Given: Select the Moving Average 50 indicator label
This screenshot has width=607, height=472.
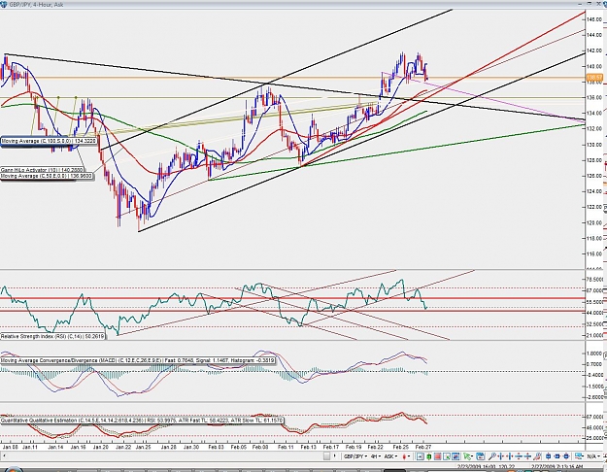Looking at the screenshot, I should 47,176.
